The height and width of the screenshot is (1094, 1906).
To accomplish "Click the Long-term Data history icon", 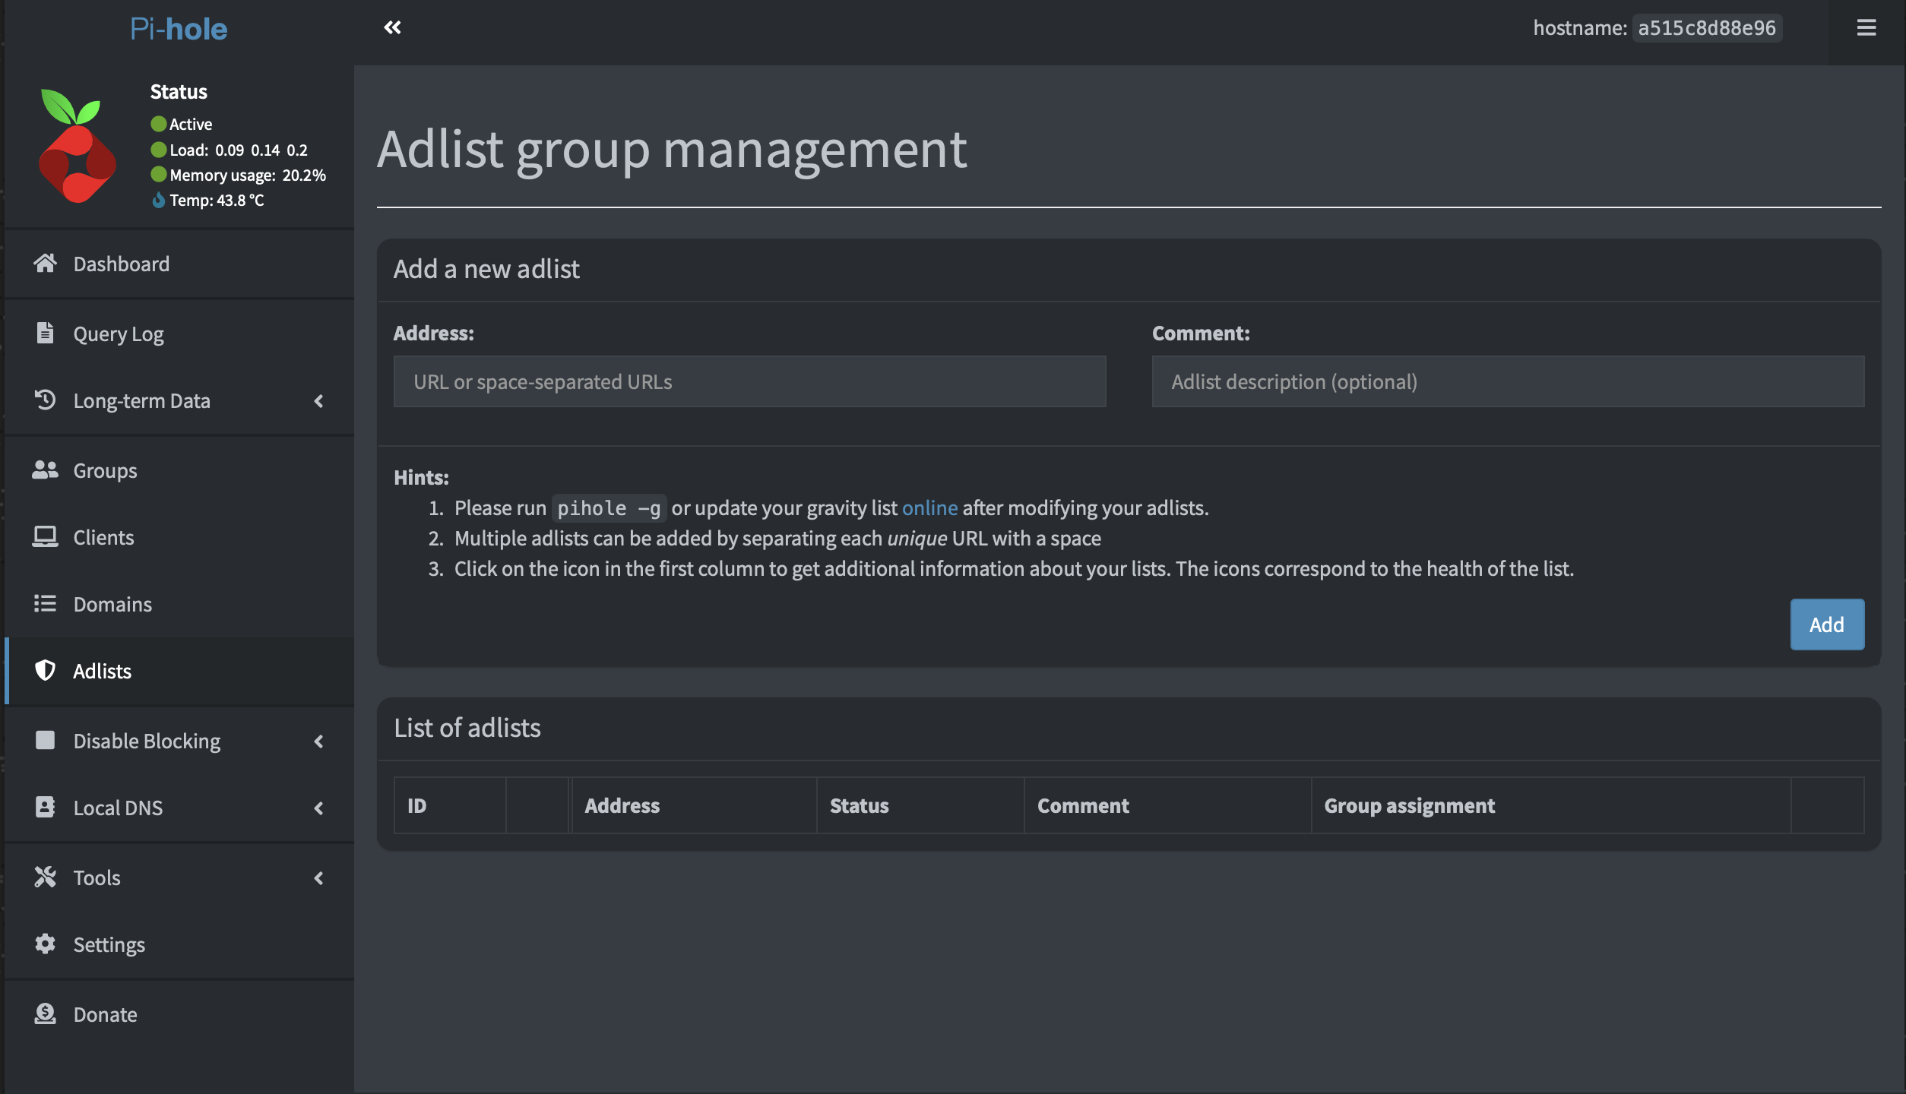I will pyautogui.click(x=45, y=400).
